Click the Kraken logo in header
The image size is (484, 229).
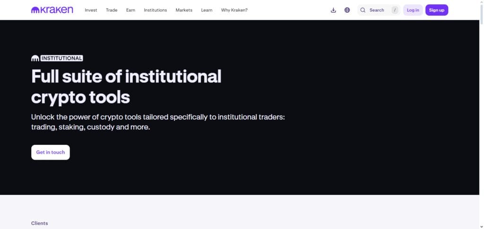pyautogui.click(x=52, y=10)
